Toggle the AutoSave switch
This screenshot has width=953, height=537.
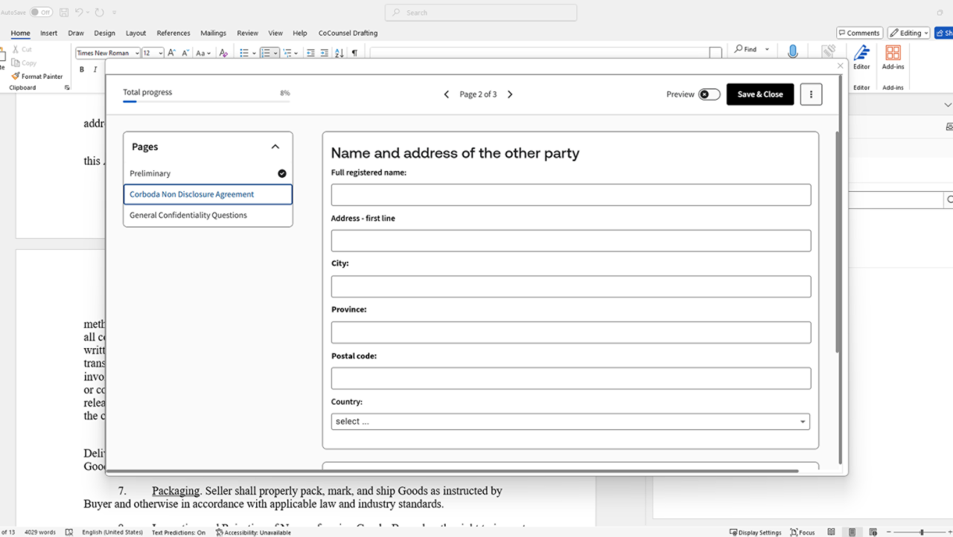click(x=41, y=12)
